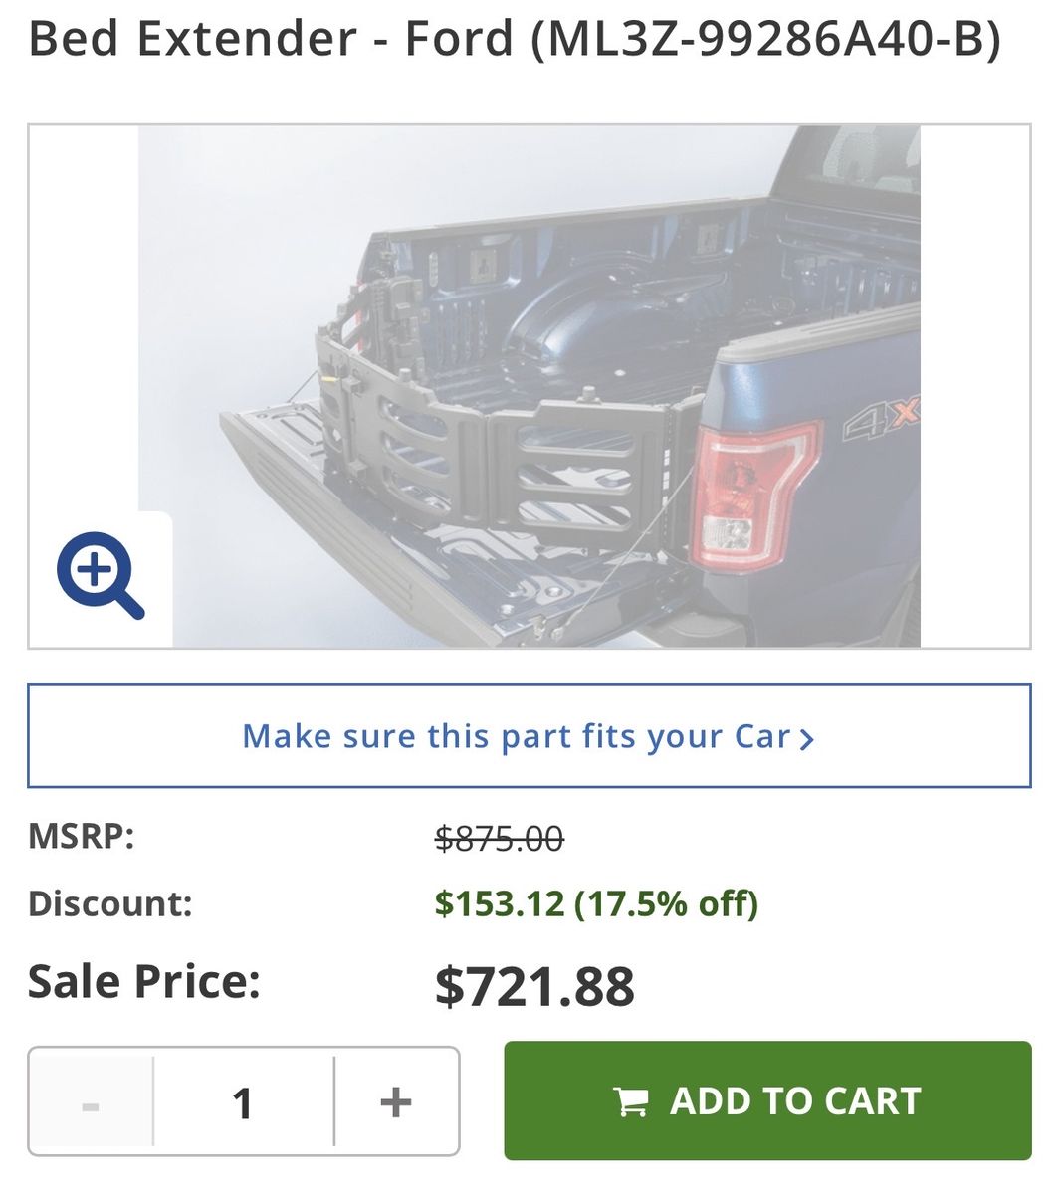Click the chevron arrow beside fits your Car
This screenshot has width=1059, height=1194.
click(x=807, y=738)
